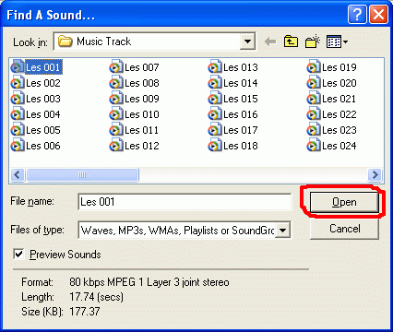Select the Les 013 file icon
The height and width of the screenshot is (332, 393).
point(215,67)
